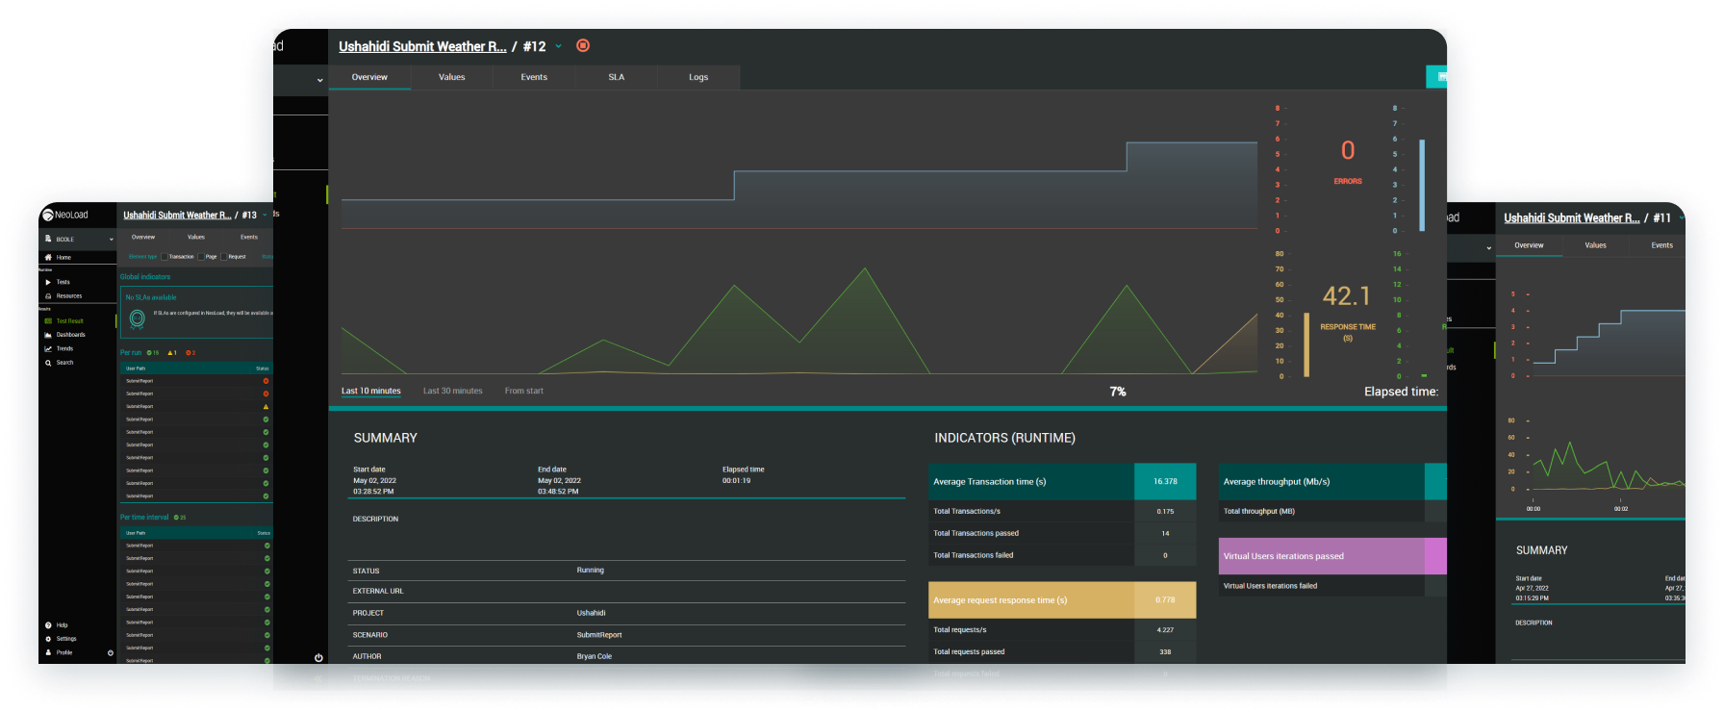The width and height of the screenshot is (1724, 712).
Task: Click the power icon beside Profile
Action: tap(111, 652)
